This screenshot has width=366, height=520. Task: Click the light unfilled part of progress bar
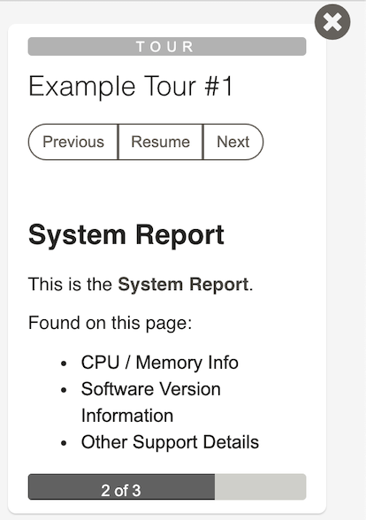[x=260, y=486]
